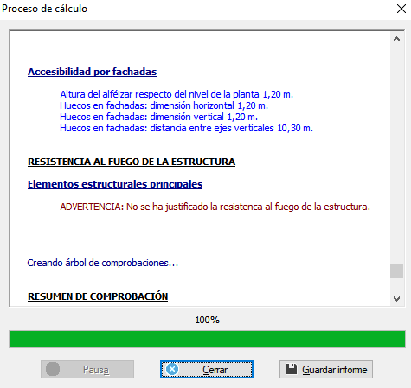Save the report with Guardar informe
Viewport: 411px width, 388px height.
tap(326, 369)
